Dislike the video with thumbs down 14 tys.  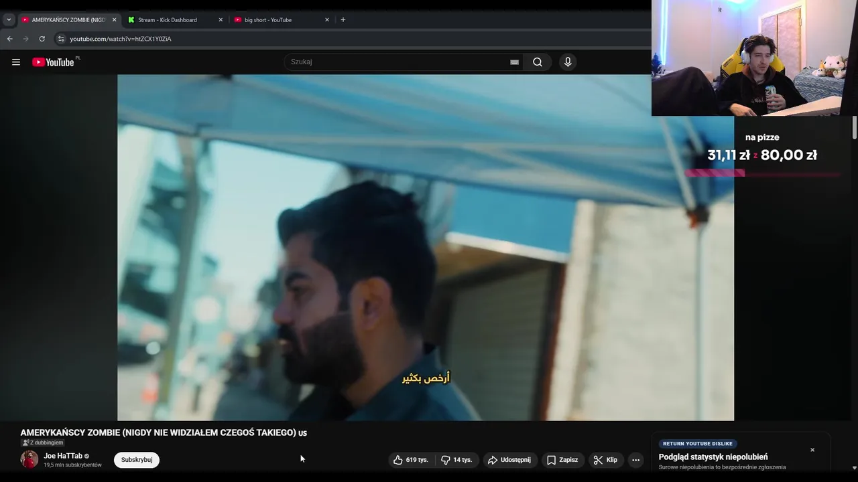coord(456,460)
